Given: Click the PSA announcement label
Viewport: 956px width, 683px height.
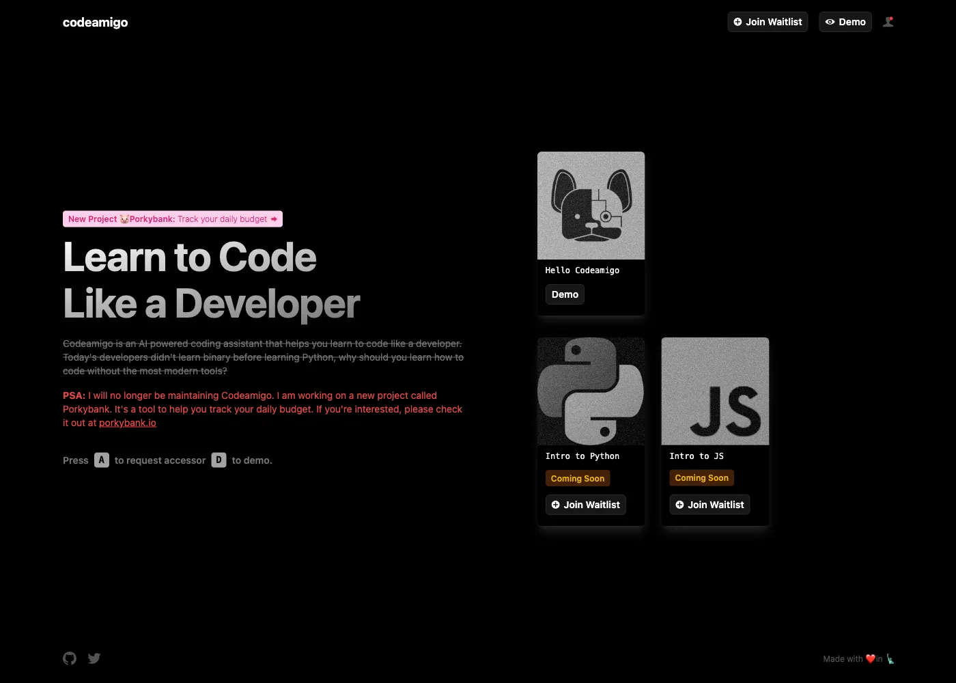Looking at the screenshot, I should tap(74, 395).
